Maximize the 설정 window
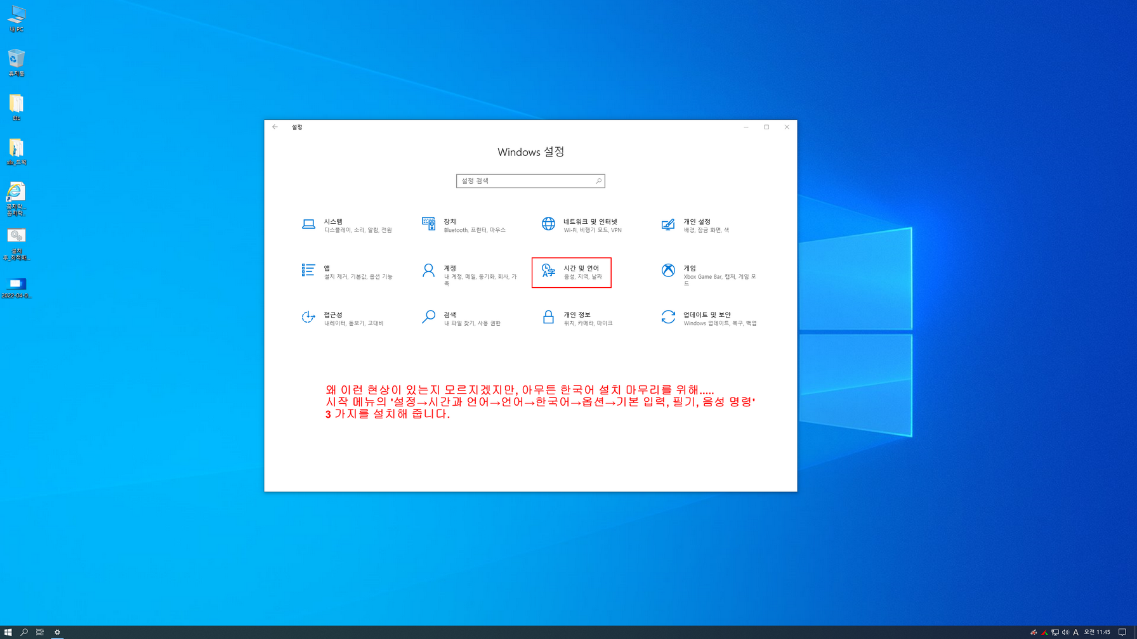 [x=766, y=127]
